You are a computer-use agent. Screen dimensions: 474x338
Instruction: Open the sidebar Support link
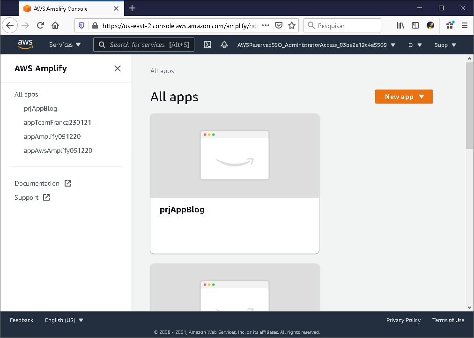[27, 197]
